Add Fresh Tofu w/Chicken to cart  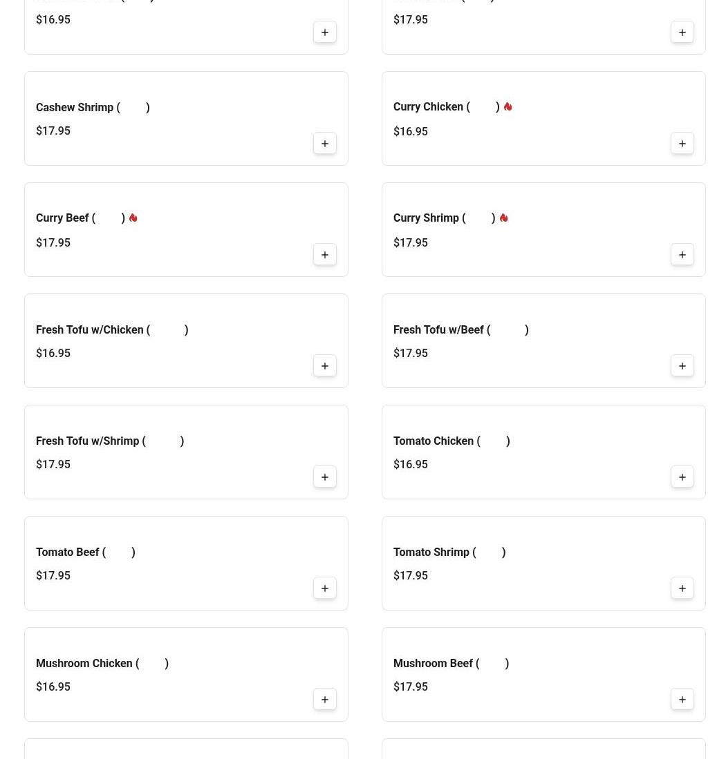(324, 365)
